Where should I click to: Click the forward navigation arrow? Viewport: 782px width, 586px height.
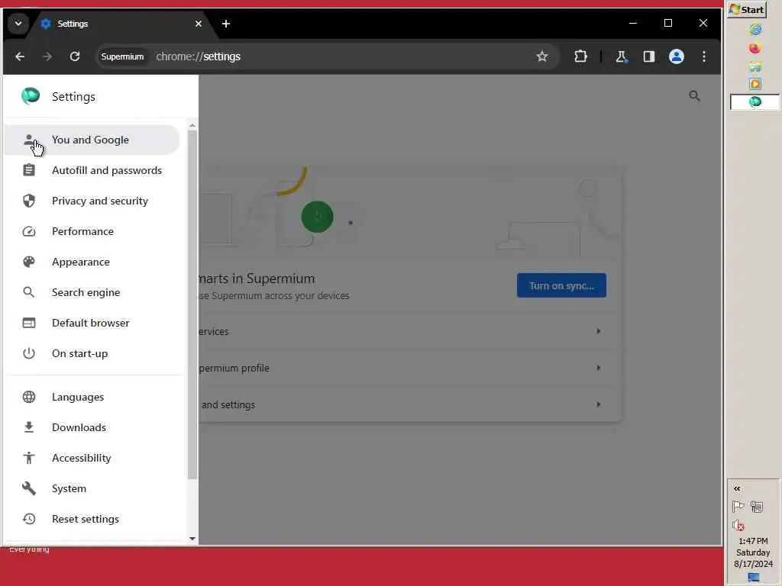click(47, 56)
